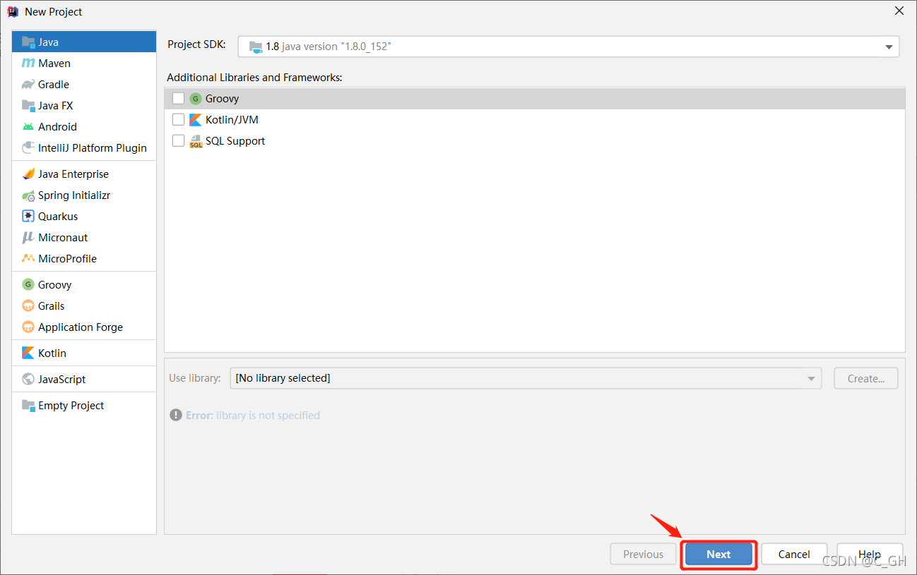Enable the Groovy checkbox
917x575 pixels.
(179, 98)
